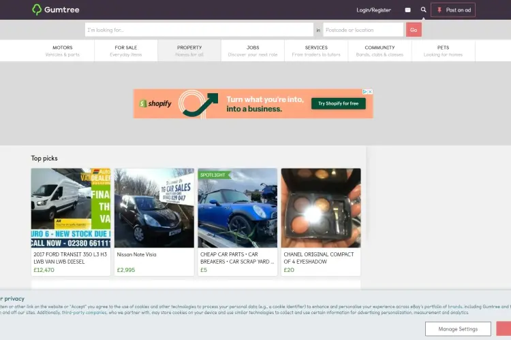The width and height of the screenshot is (511, 340).
Task: Open the messages envelope icon
Action: coord(407,10)
